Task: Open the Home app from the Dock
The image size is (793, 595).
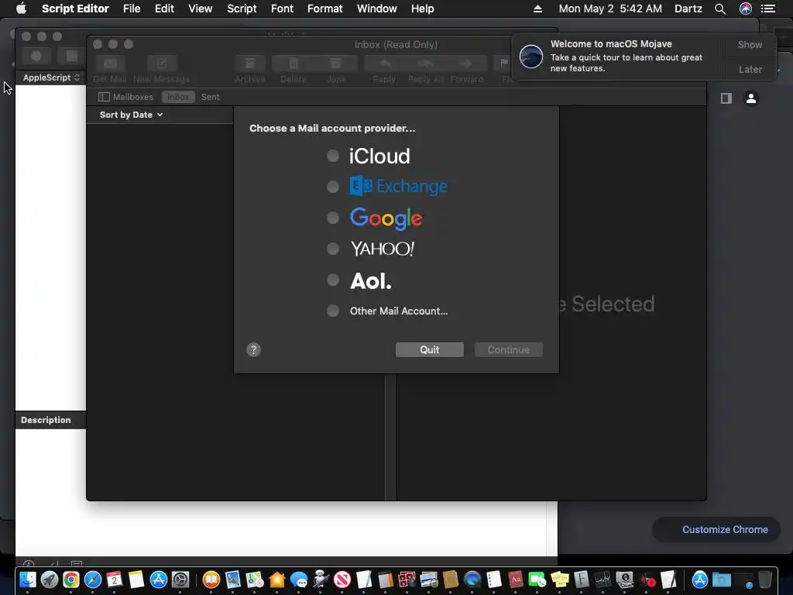Action: [276, 580]
